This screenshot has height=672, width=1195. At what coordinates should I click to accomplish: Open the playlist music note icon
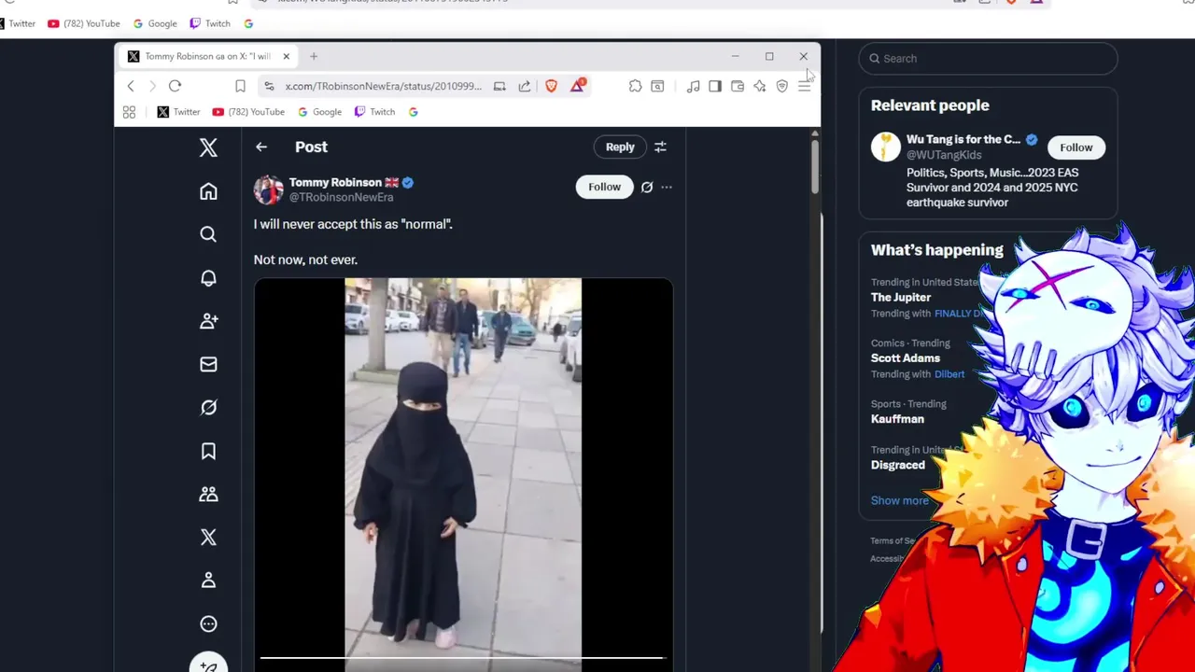(693, 86)
